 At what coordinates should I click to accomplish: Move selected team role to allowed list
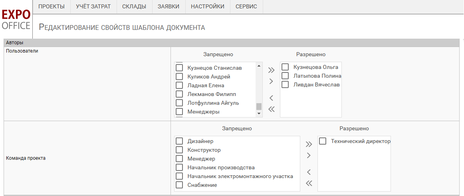309,155
